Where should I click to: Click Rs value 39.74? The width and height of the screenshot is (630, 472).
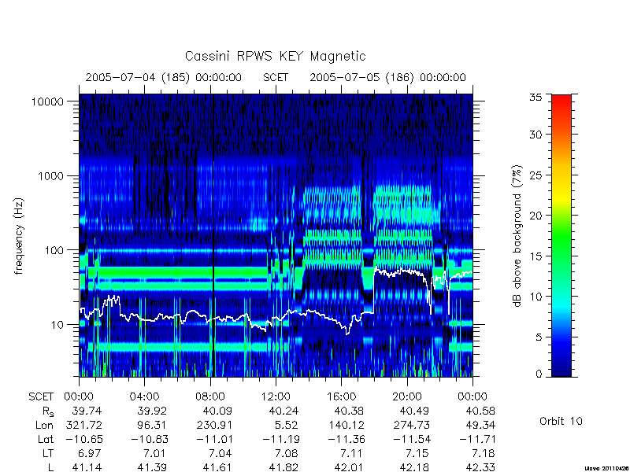[x=87, y=411]
